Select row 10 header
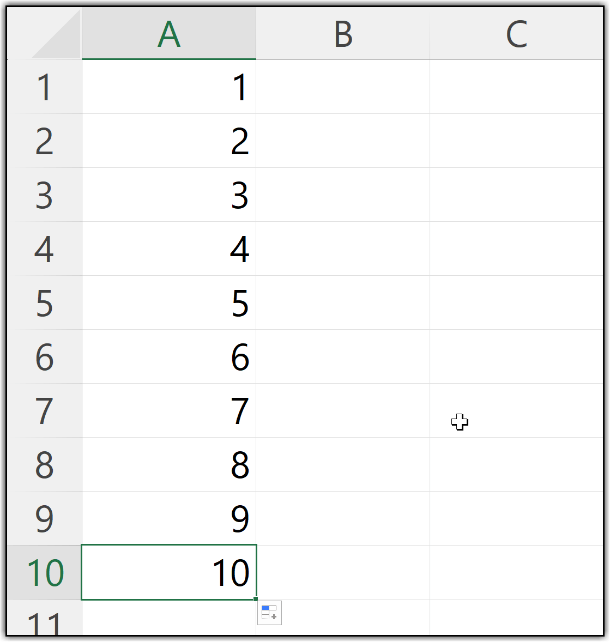This screenshot has height=642, width=610. pyautogui.click(x=44, y=572)
